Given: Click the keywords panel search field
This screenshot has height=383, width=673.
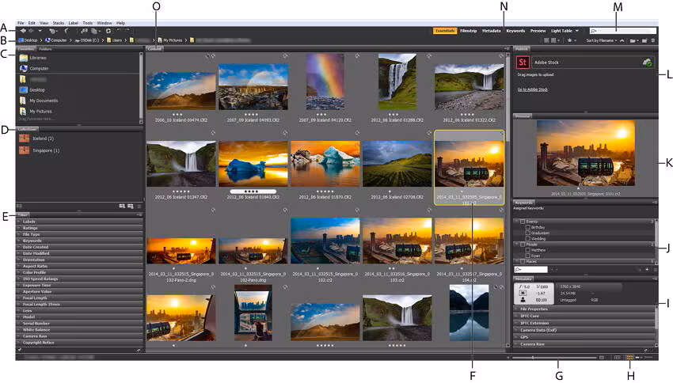Looking at the screenshot, I should (x=530, y=269).
